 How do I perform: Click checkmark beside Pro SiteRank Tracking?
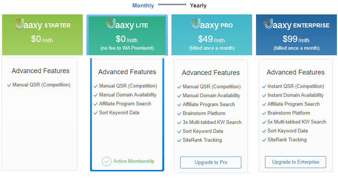point(179,141)
